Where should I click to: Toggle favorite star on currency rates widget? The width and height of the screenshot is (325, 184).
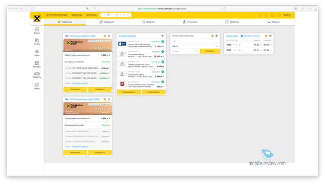pos(266,36)
